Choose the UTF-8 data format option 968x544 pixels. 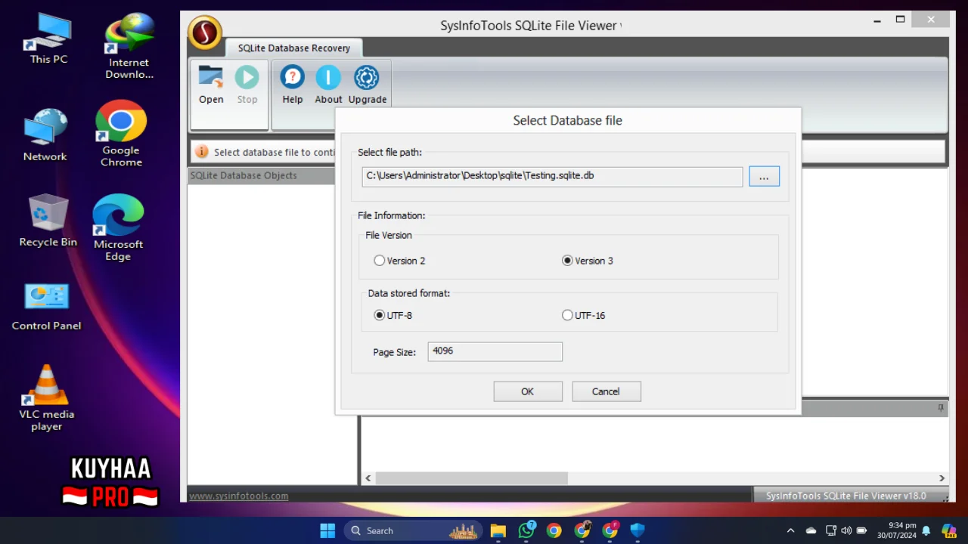pos(380,315)
